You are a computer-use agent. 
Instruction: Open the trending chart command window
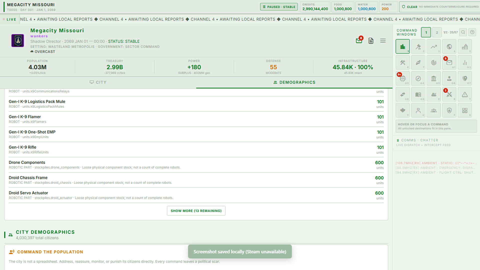(433, 46)
